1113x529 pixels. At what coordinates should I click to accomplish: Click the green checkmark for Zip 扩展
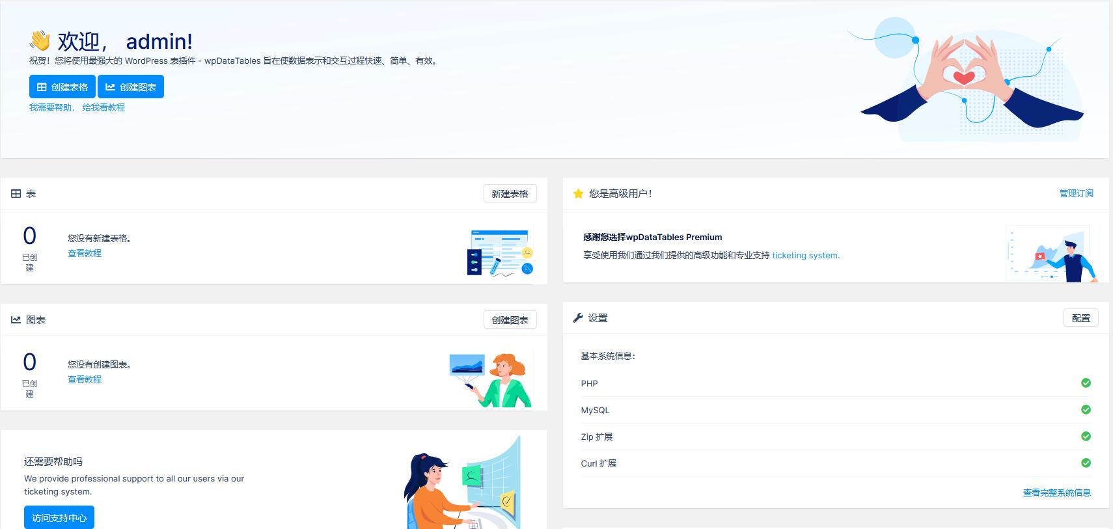[1086, 437]
